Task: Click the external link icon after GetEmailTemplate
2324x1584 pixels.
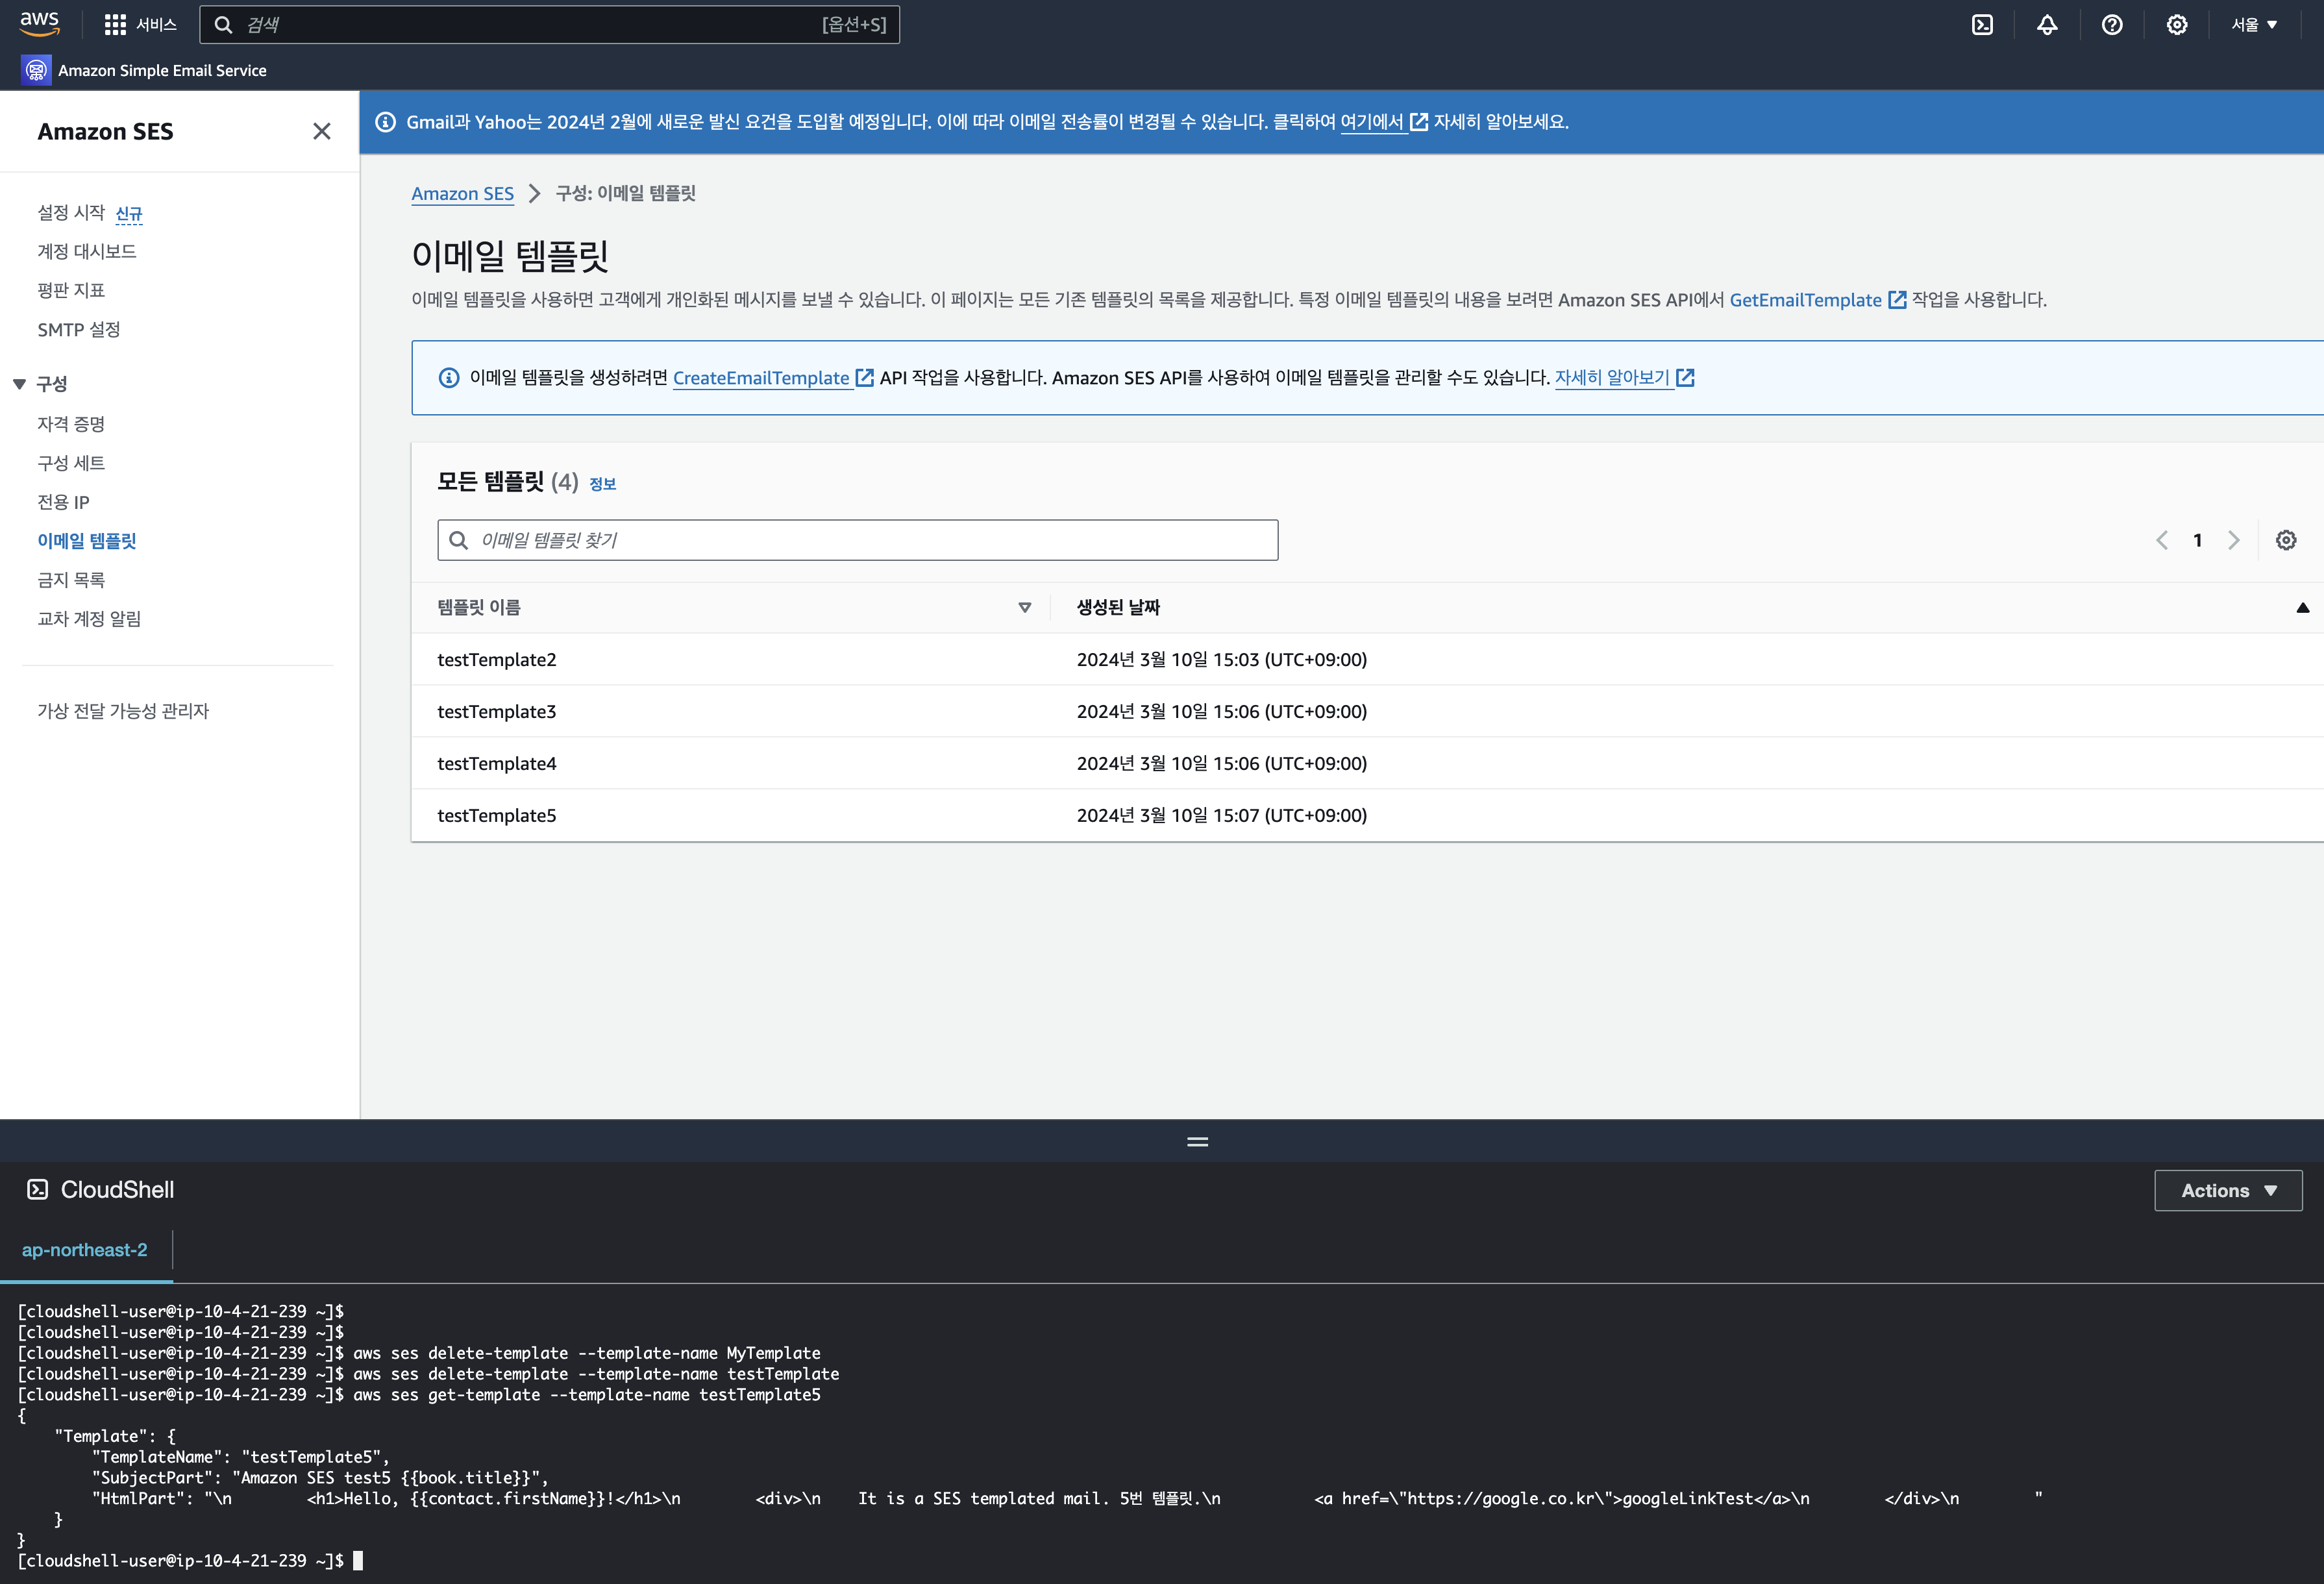Action: pos(1897,300)
